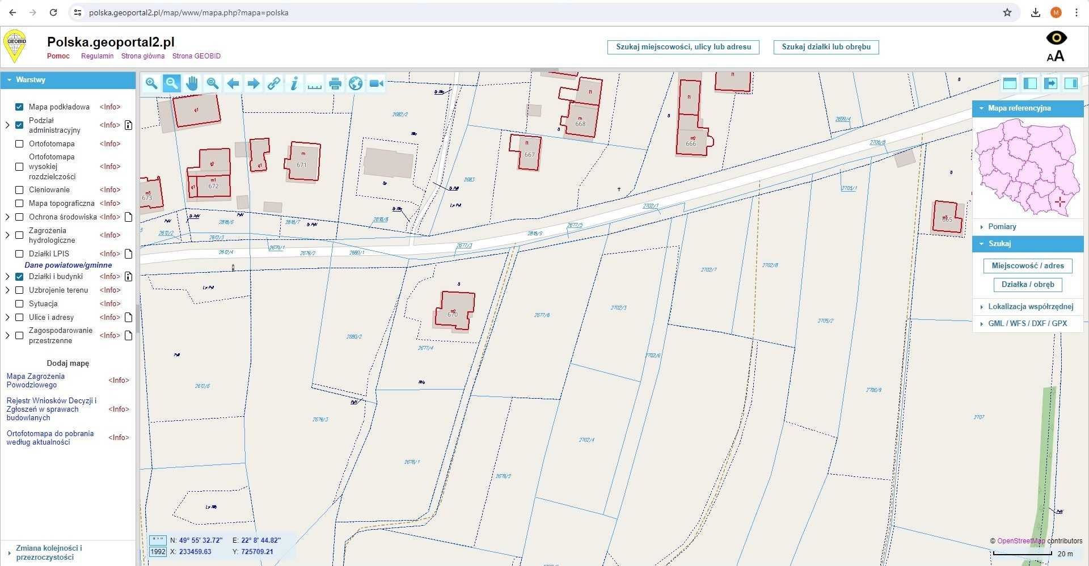The width and height of the screenshot is (1089, 566).
Task: Bookmark this page with the star icon
Action: tap(1007, 12)
